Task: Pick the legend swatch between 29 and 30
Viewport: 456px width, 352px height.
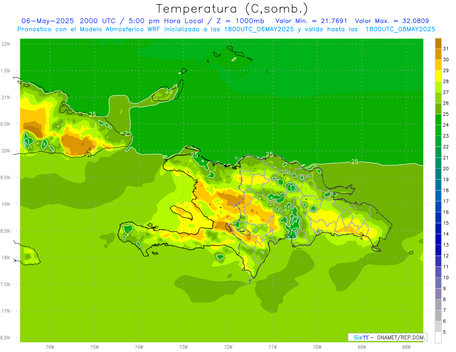Action: [x=438, y=65]
